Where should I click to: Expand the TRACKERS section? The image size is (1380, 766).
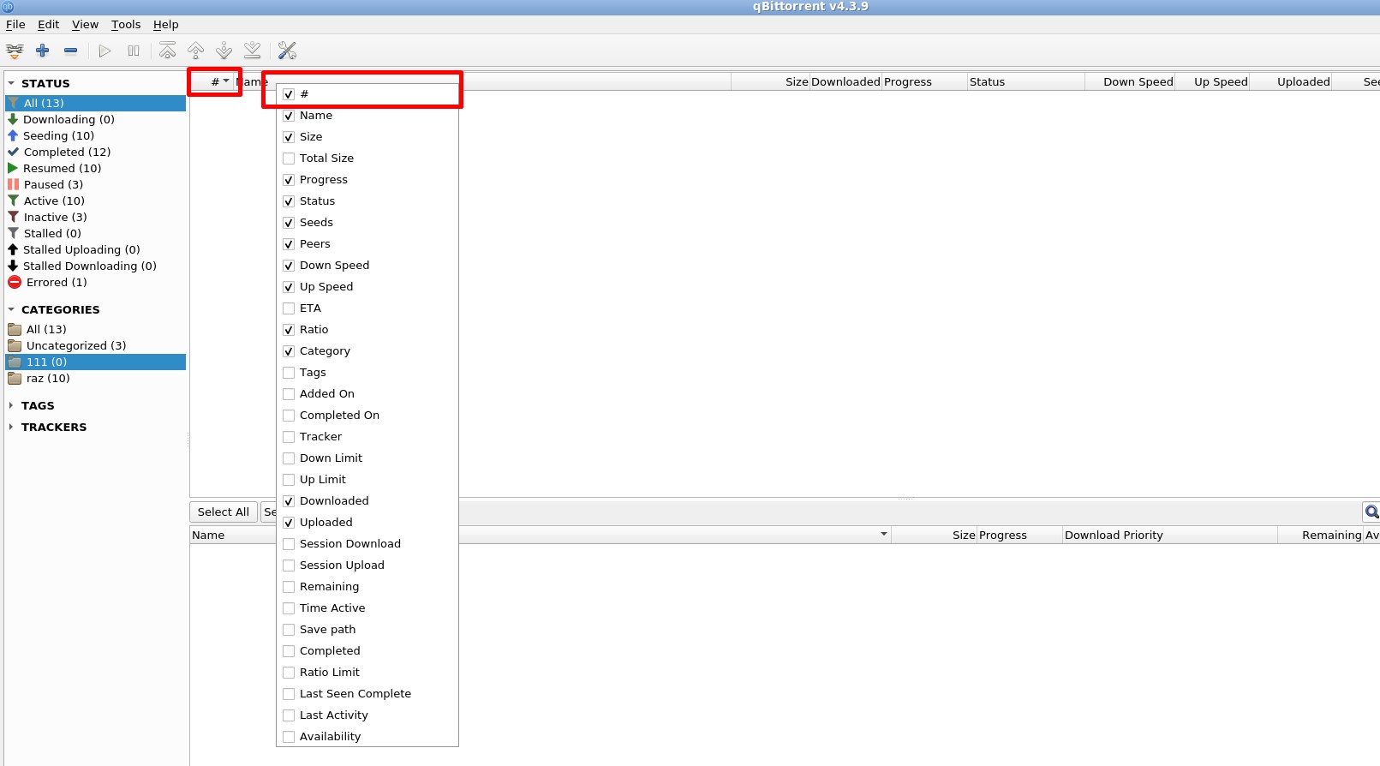11,427
